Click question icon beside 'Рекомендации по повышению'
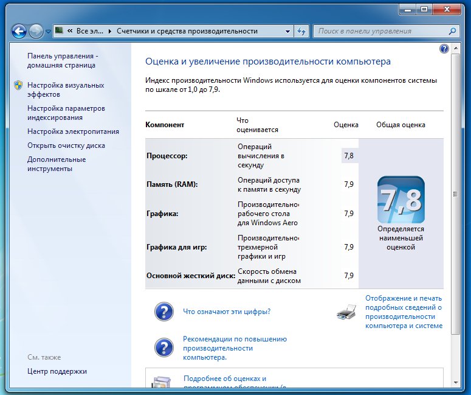Viewport: 471px width, 395px height. (x=164, y=348)
